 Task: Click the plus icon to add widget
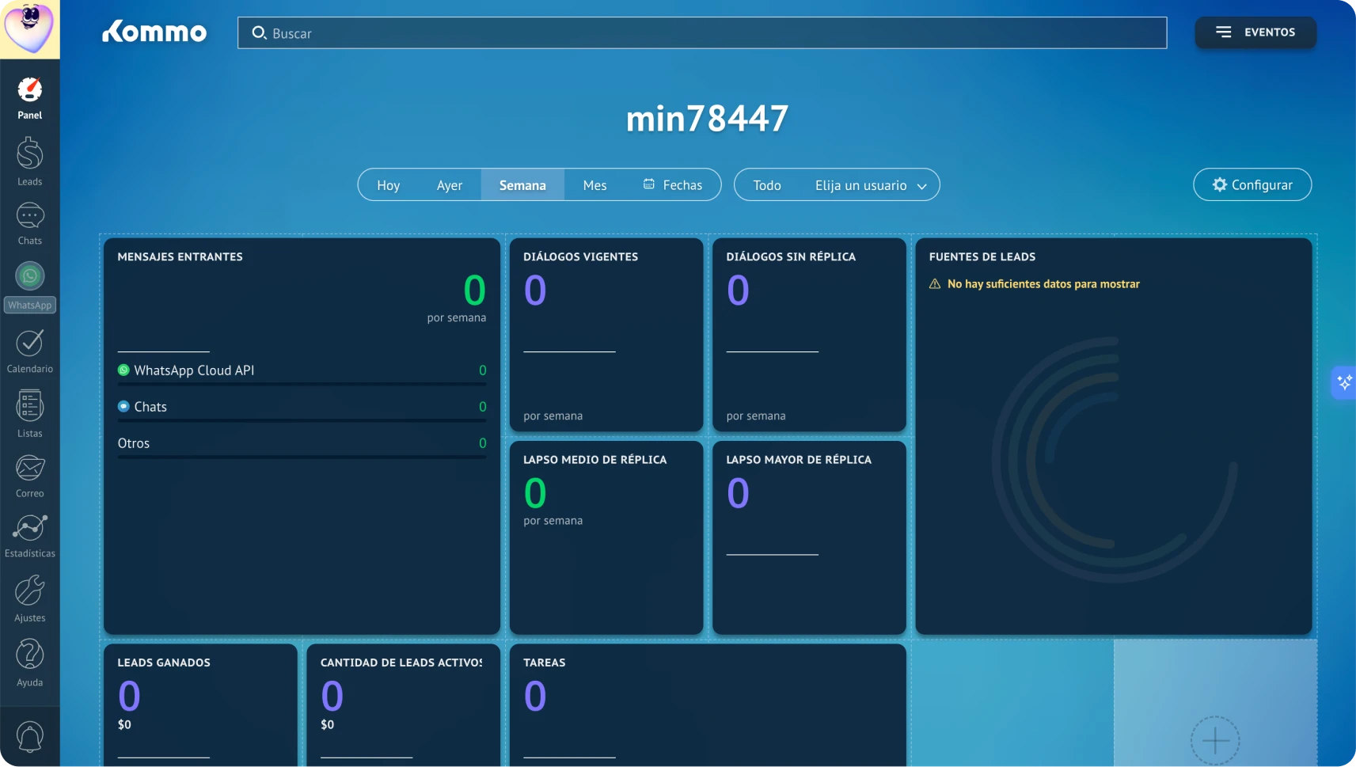1215,741
